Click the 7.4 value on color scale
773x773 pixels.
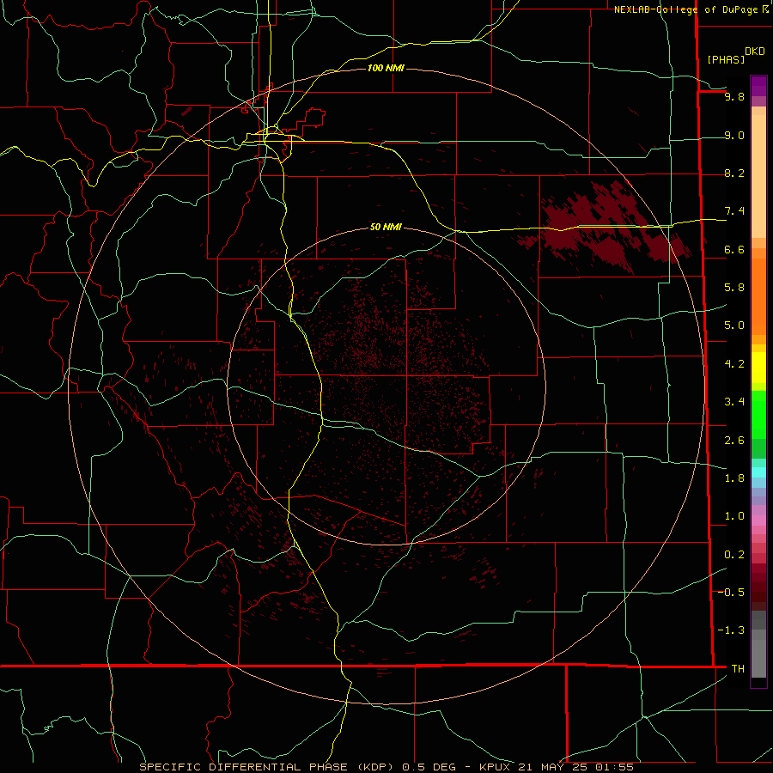(x=734, y=211)
